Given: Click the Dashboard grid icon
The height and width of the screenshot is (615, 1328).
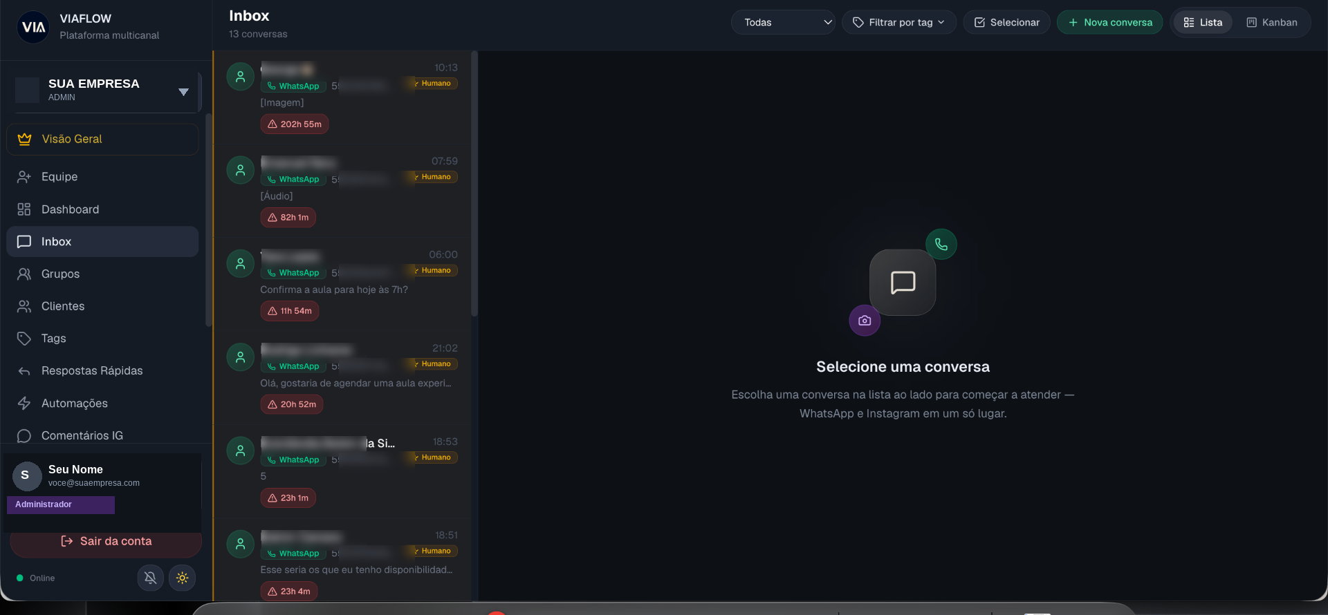Looking at the screenshot, I should tap(24, 209).
